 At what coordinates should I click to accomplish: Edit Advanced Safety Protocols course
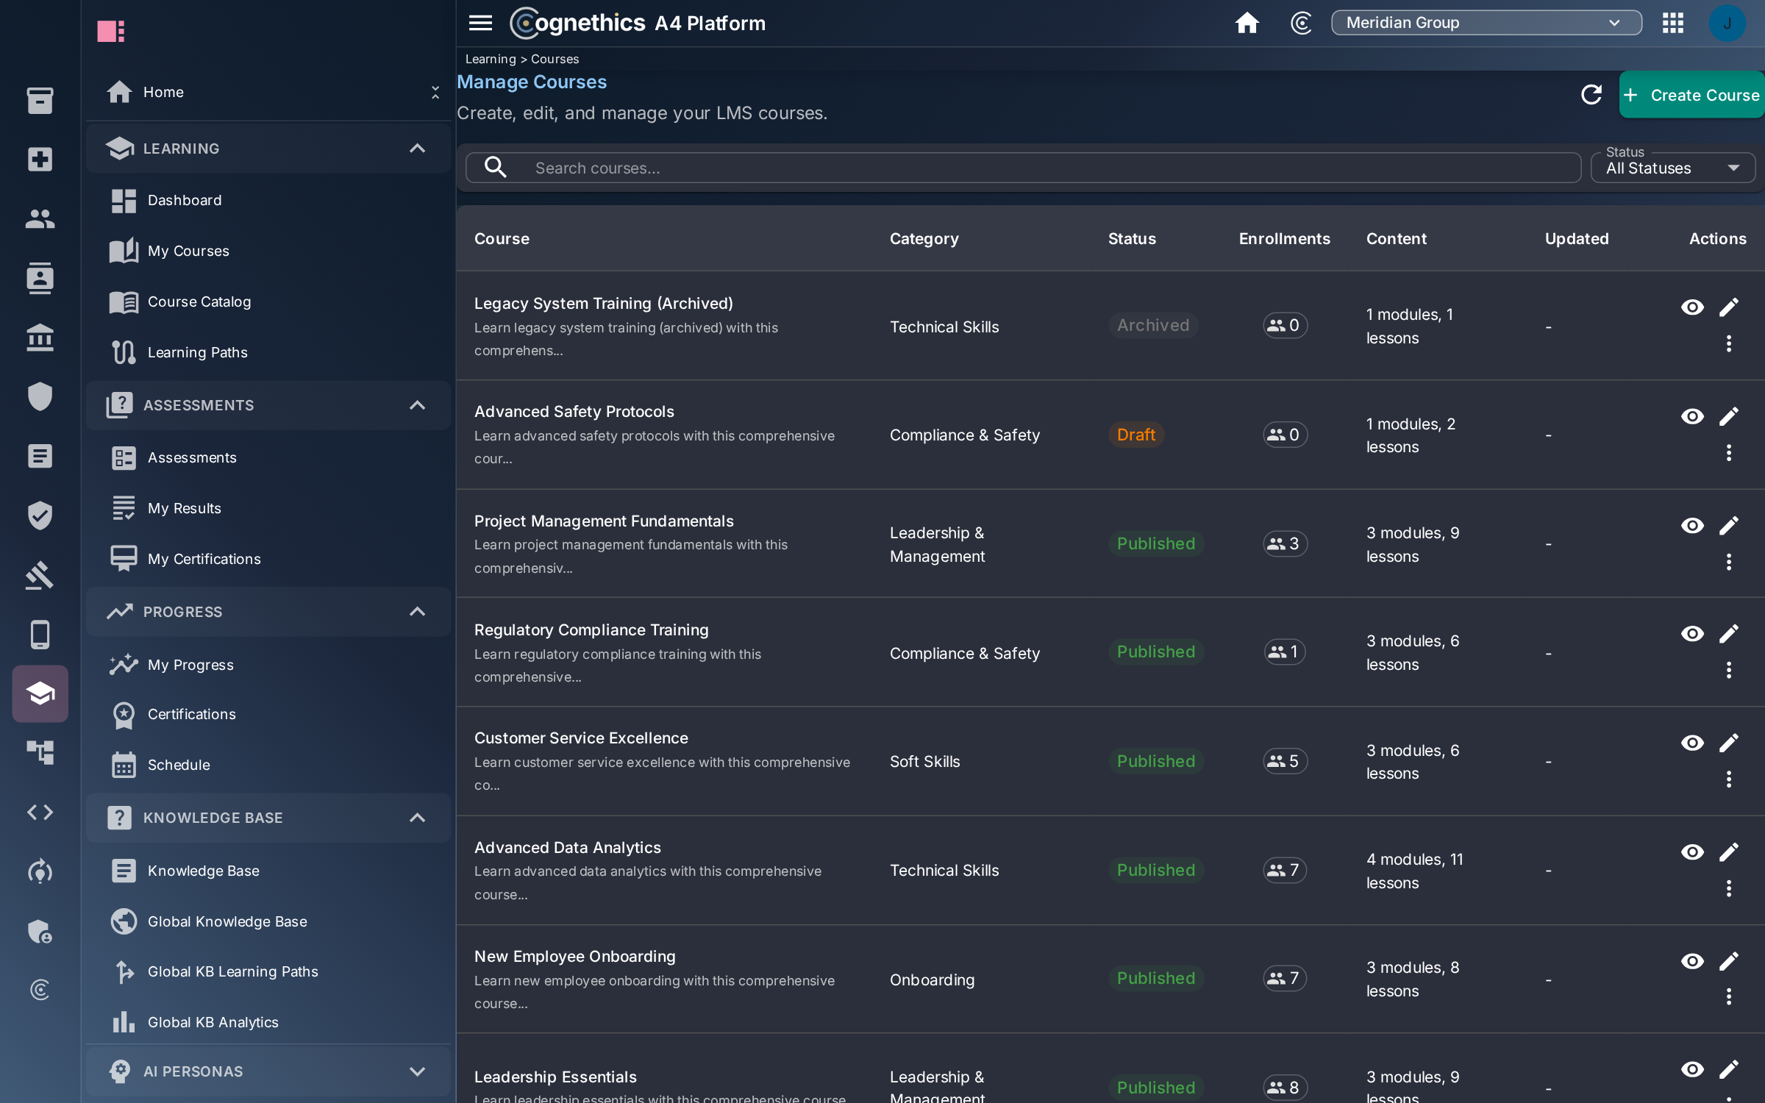[x=1729, y=416]
